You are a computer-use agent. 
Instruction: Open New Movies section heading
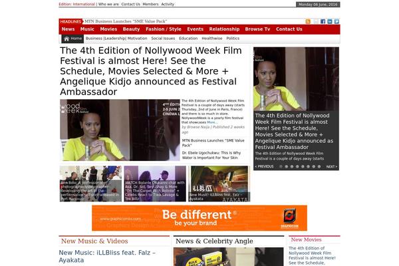pyautogui.click(x=306, y=240)
